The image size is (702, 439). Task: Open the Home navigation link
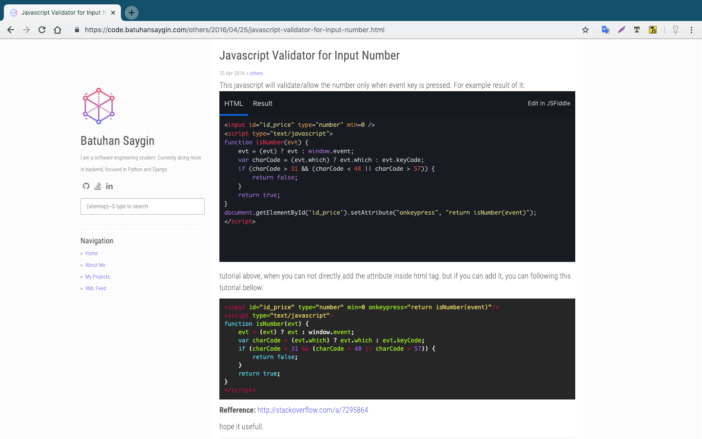(x=91, y=253)
